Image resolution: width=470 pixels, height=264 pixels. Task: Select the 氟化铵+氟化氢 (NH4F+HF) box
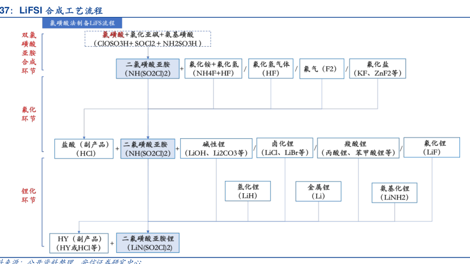(x=213, y=68)
